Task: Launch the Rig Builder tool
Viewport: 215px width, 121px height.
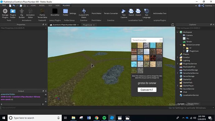Action: (22, 13)
